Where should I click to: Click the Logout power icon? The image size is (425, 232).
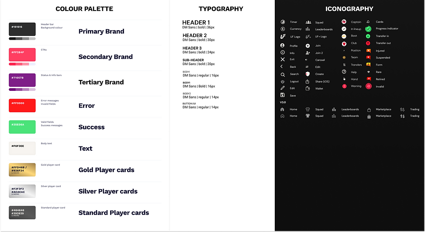(x=283, y=82)
